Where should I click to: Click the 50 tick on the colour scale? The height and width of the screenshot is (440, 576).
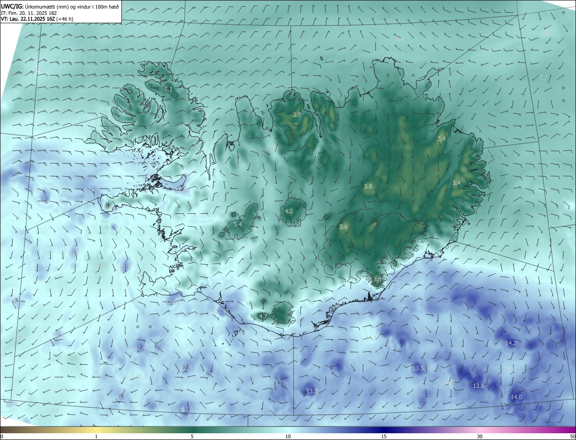pos(572,436)
